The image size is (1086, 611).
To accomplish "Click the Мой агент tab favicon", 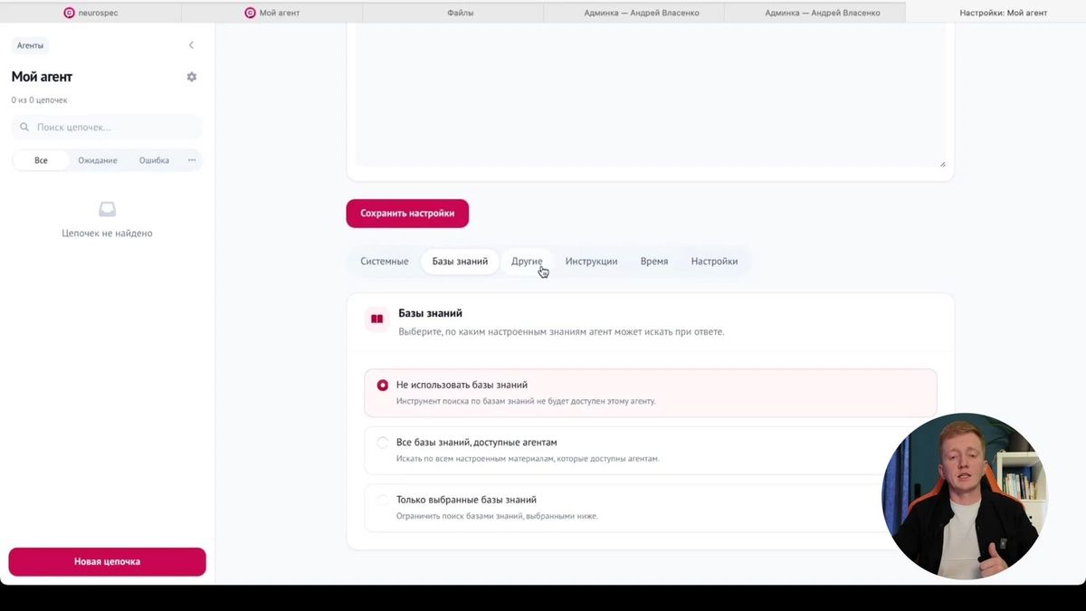I will 250,13.
